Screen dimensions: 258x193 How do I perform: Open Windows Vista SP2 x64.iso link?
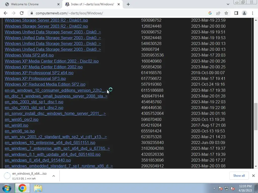coord(29,55)
